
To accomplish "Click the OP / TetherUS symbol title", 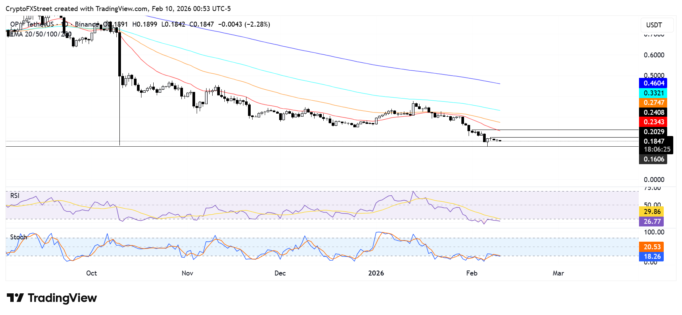I will pyautogui.click(x=32, y=24).
